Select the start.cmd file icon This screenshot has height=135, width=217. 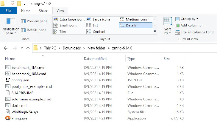pos(8,105)
